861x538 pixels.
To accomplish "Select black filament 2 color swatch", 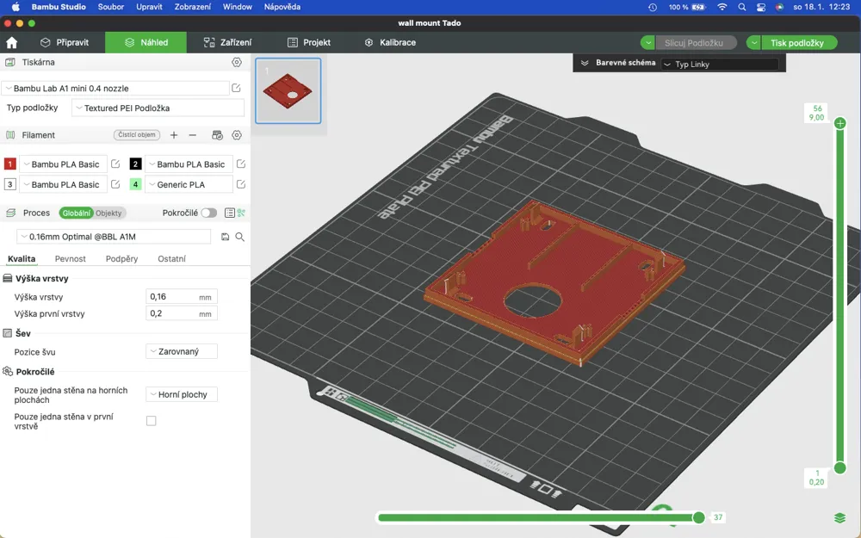I will [x=135, y=164].
